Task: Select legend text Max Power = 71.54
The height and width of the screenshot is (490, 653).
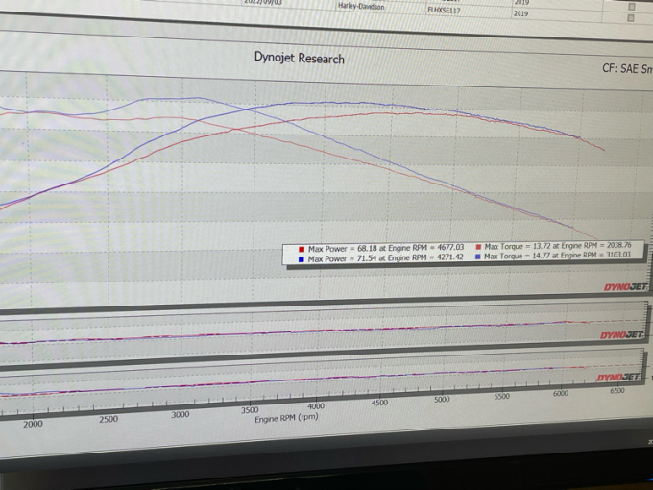Action: click(x=341, y=258)
